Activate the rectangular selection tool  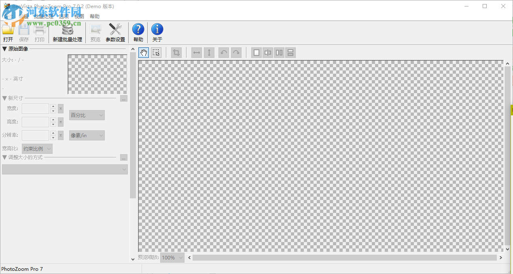[156, 53]
